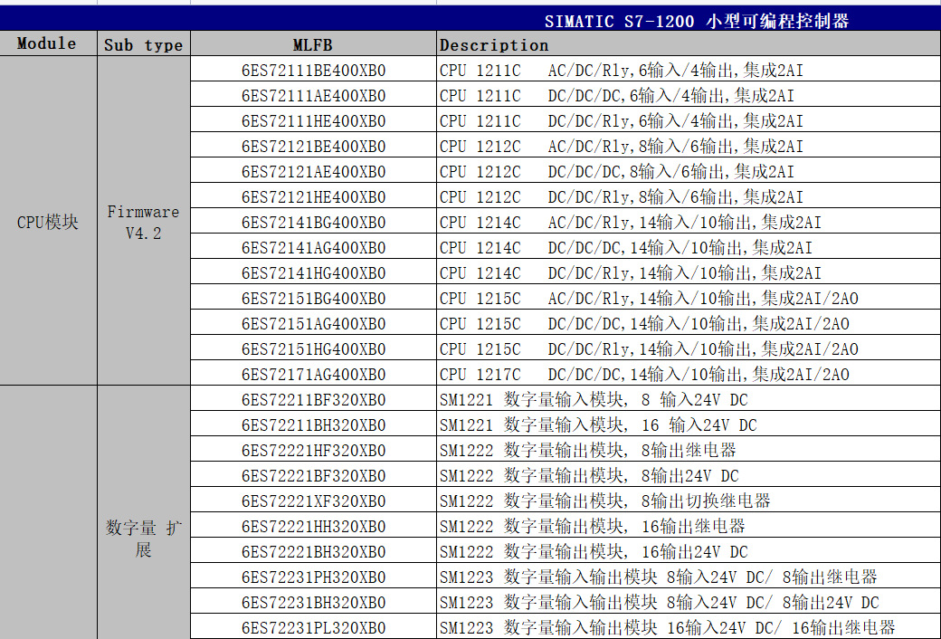
Task: Select cell 6ES72121AE400XB0
Action: point(313,171)
